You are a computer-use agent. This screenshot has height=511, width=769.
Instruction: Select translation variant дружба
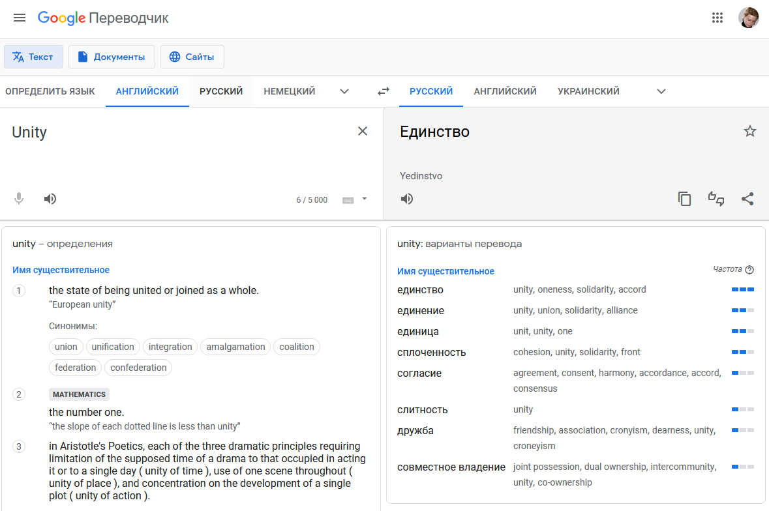(x=415, y=431)
